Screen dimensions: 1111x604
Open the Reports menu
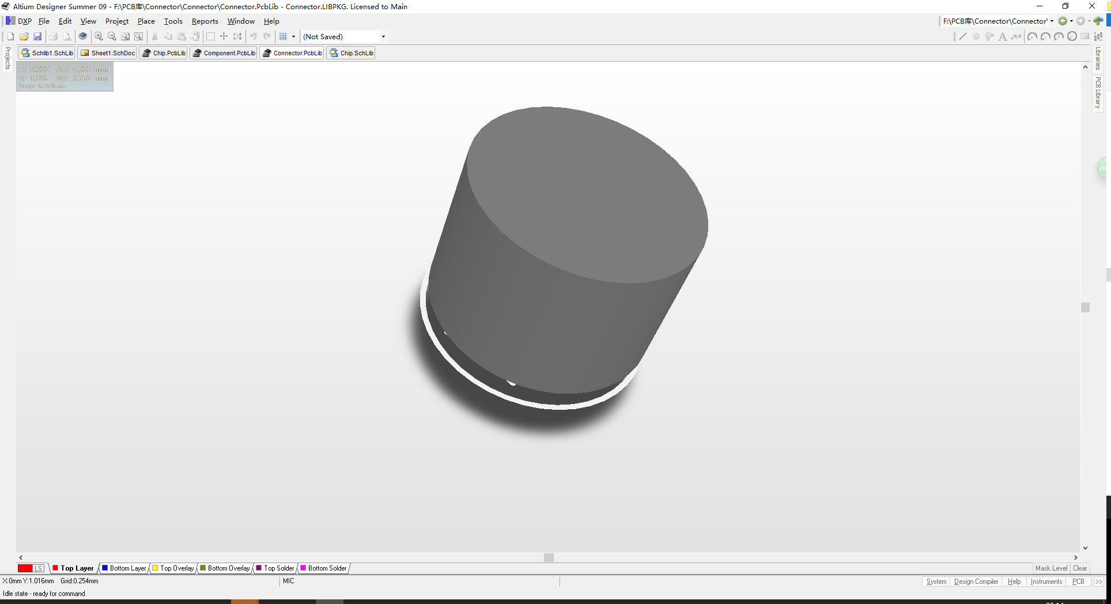click(205, 21)
